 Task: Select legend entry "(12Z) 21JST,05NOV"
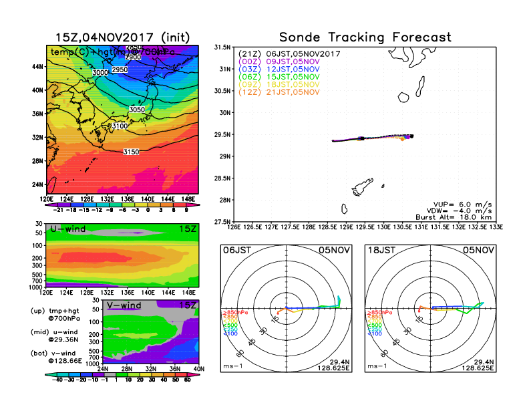coord(279,92)
